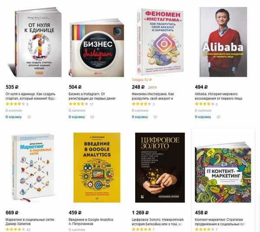
Task: Favorite 'Феномен Инстаграма' with heart icon
Action: 156,117
